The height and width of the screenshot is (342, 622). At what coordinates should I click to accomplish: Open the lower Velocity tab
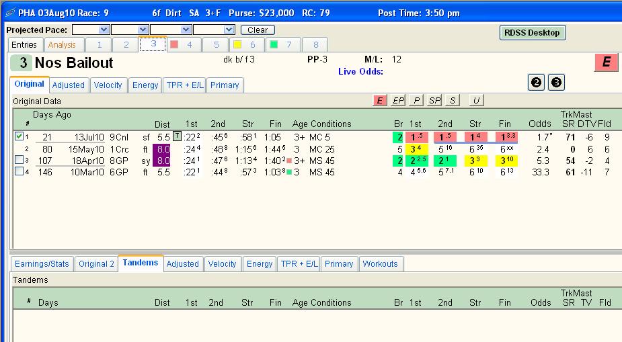tap(222, 264)
